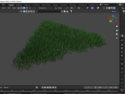Screen dimensions: 125x94
Task: Click the current frame field showing 1
Action: (89, 87)
